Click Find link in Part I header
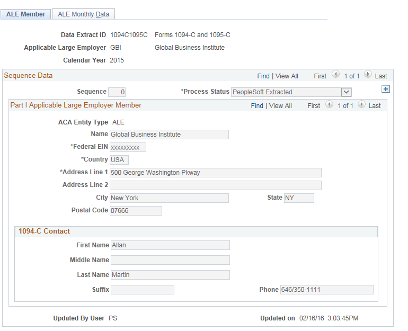 coord(257,106)
